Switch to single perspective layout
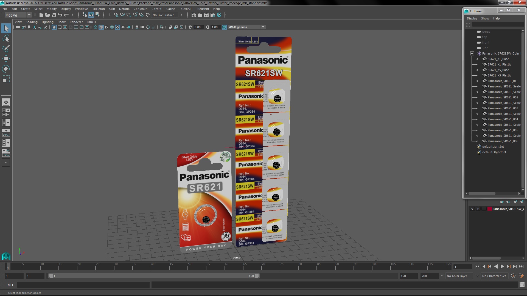527x296 pixels. point(6,102)
